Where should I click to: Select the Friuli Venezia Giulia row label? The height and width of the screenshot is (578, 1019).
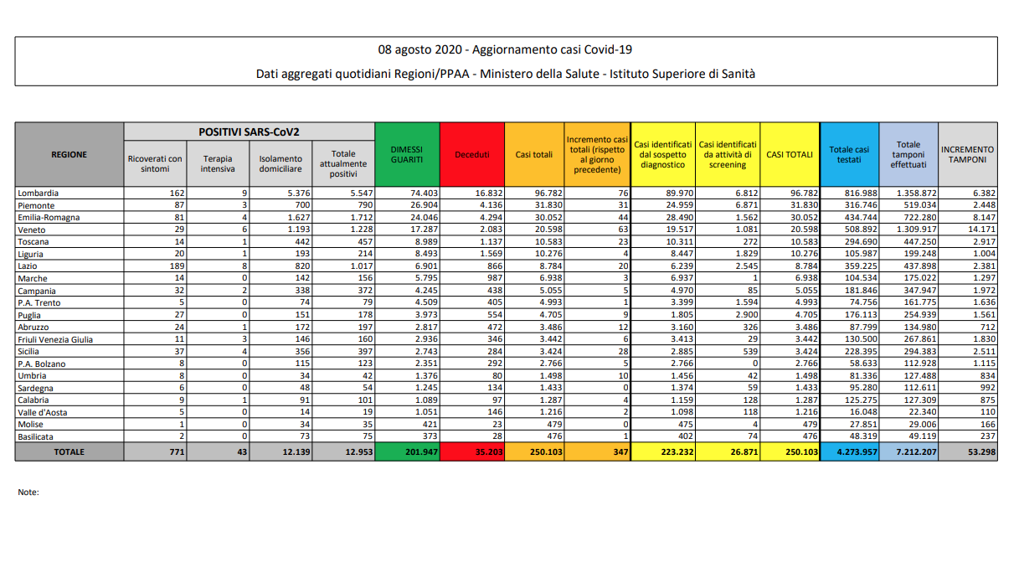pyautogui.click(x=54, y=339)
